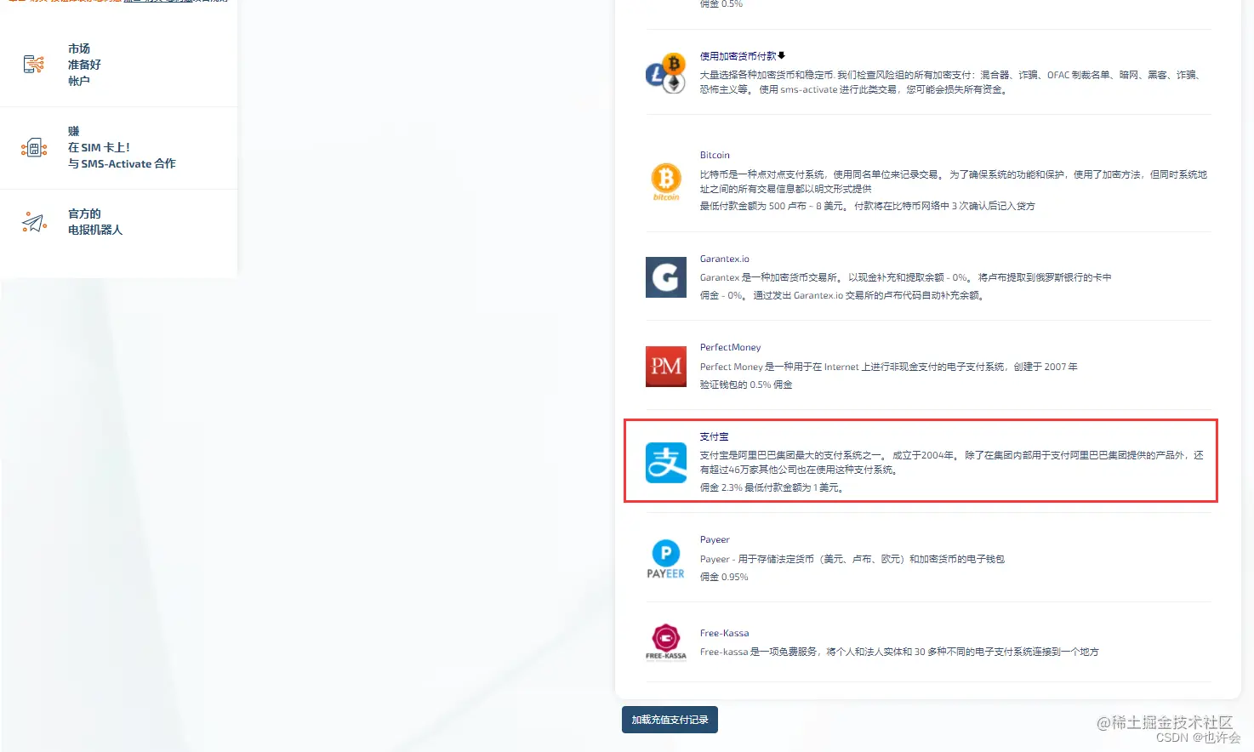Click the Garantex G logo
Screen dimensions: 1254x752
[666, 276]
